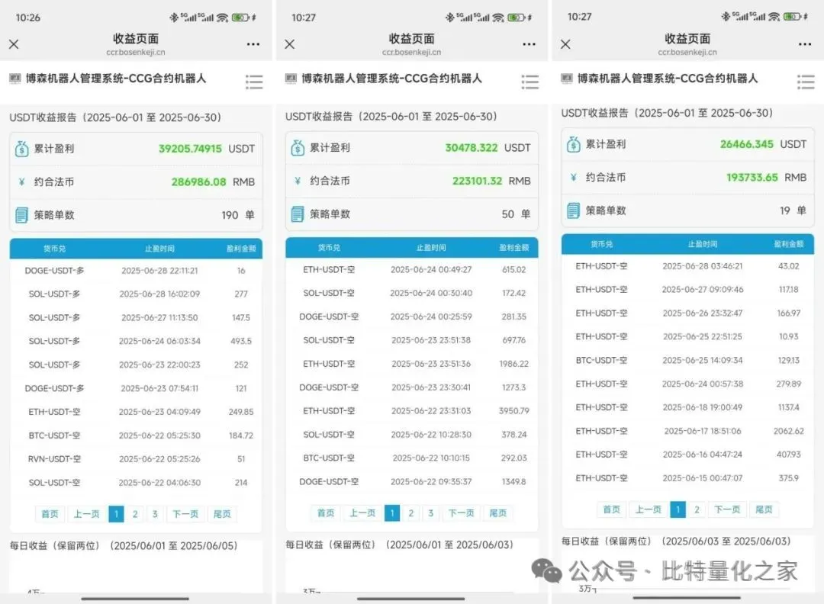The width and height of the screenshot is (824, 604).
Task: Close the left phone's page with the X icon
Action: click(x=14, y=44)
